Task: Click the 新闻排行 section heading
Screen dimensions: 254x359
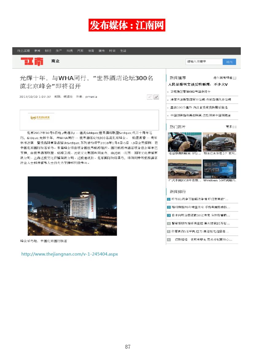Action: point(178,192)
